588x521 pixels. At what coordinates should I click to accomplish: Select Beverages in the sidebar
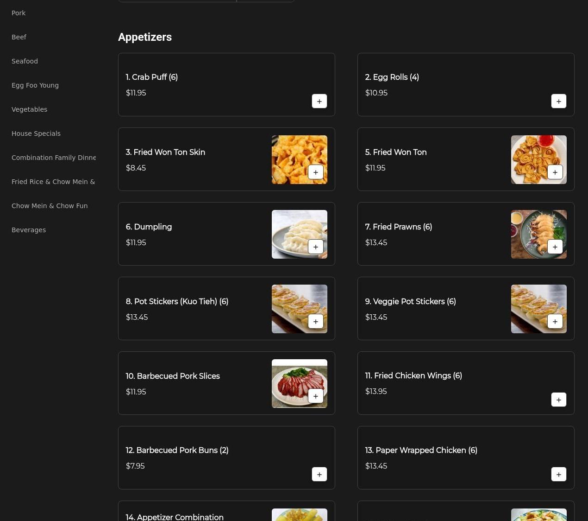[x=29, y=230]
